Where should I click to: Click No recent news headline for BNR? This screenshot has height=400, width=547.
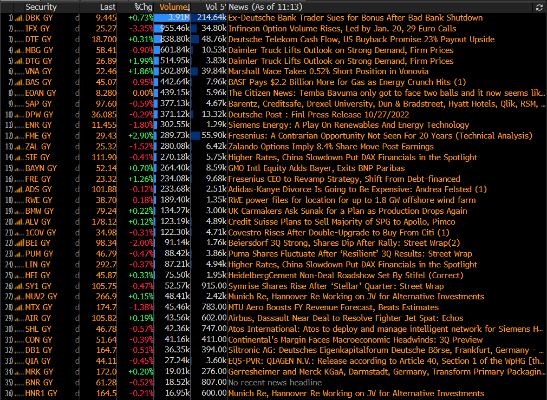coord(275,383)
